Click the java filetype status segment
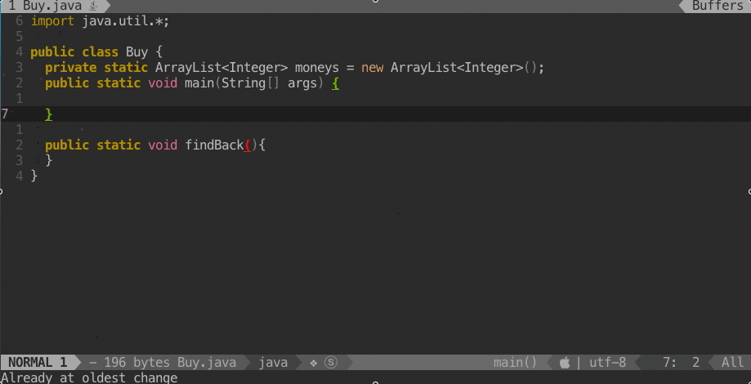 click(273, 362)
